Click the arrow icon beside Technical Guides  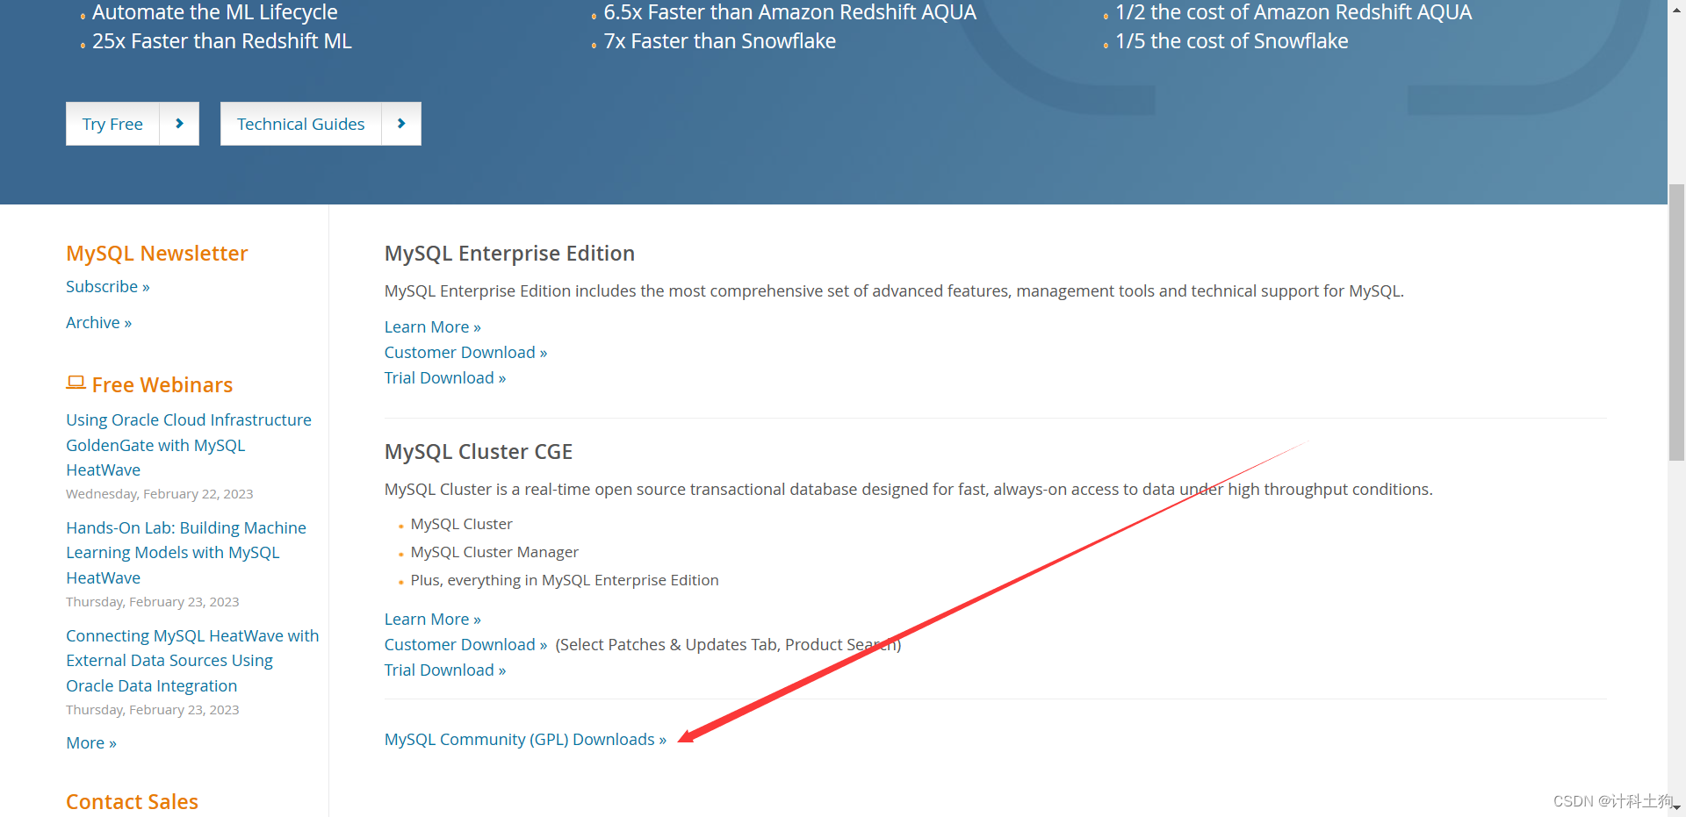(x=401, y=124)
